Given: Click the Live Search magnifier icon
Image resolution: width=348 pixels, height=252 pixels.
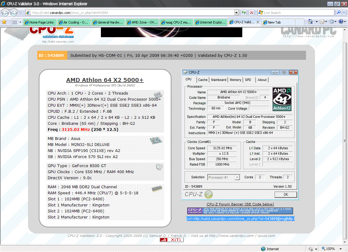Looking at the screenshot, I should [339, 13].
